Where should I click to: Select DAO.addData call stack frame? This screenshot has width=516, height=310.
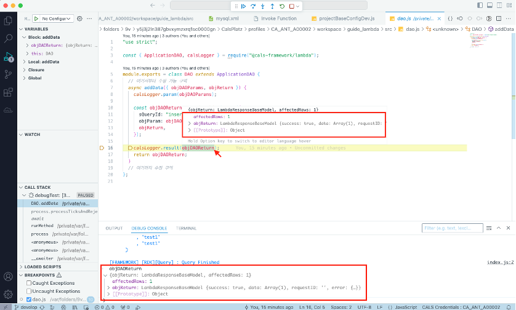58,204
